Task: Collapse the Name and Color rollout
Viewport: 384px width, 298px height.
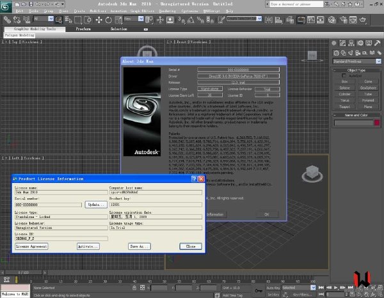Action: (x=356, y=115)
